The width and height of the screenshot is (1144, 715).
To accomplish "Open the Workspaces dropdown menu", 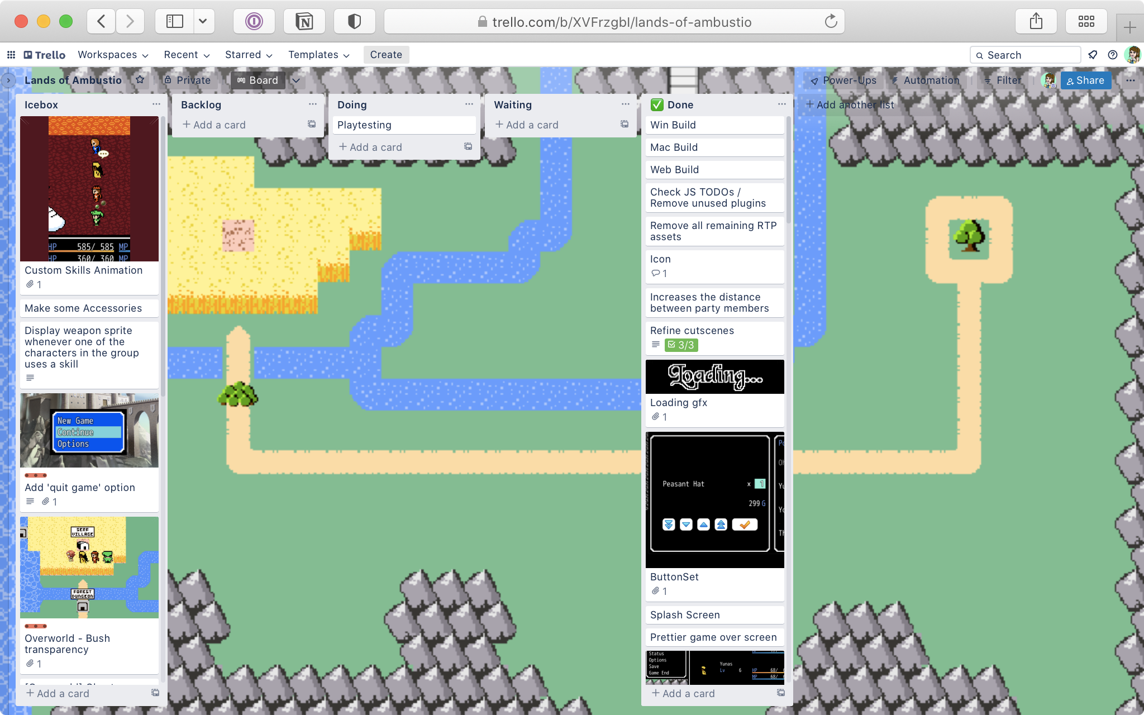I will [112, 54].
